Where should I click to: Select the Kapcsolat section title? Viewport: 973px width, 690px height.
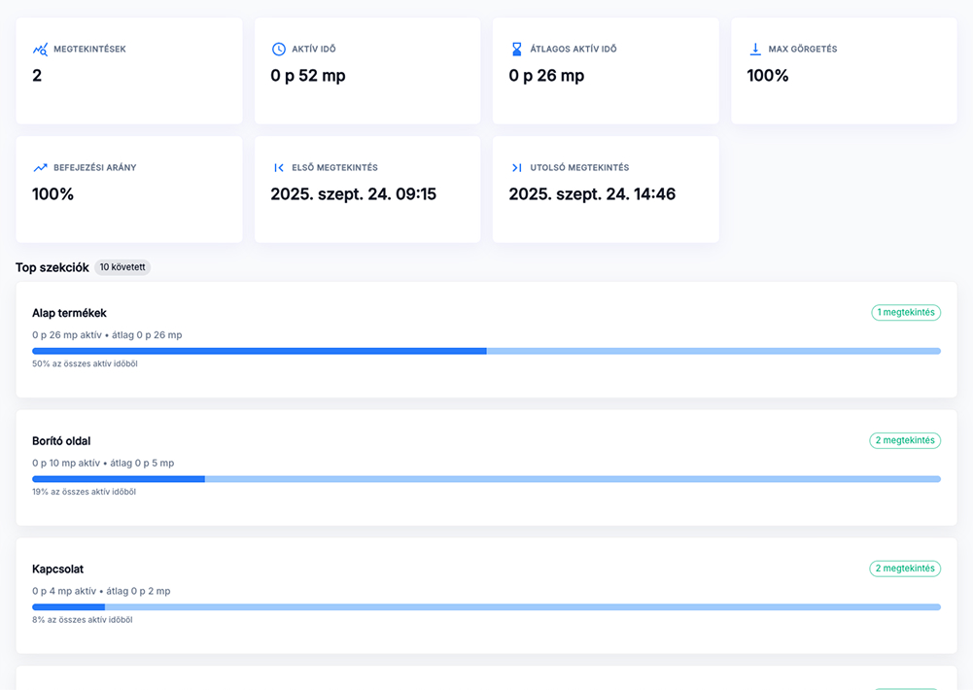coord(57,569)
